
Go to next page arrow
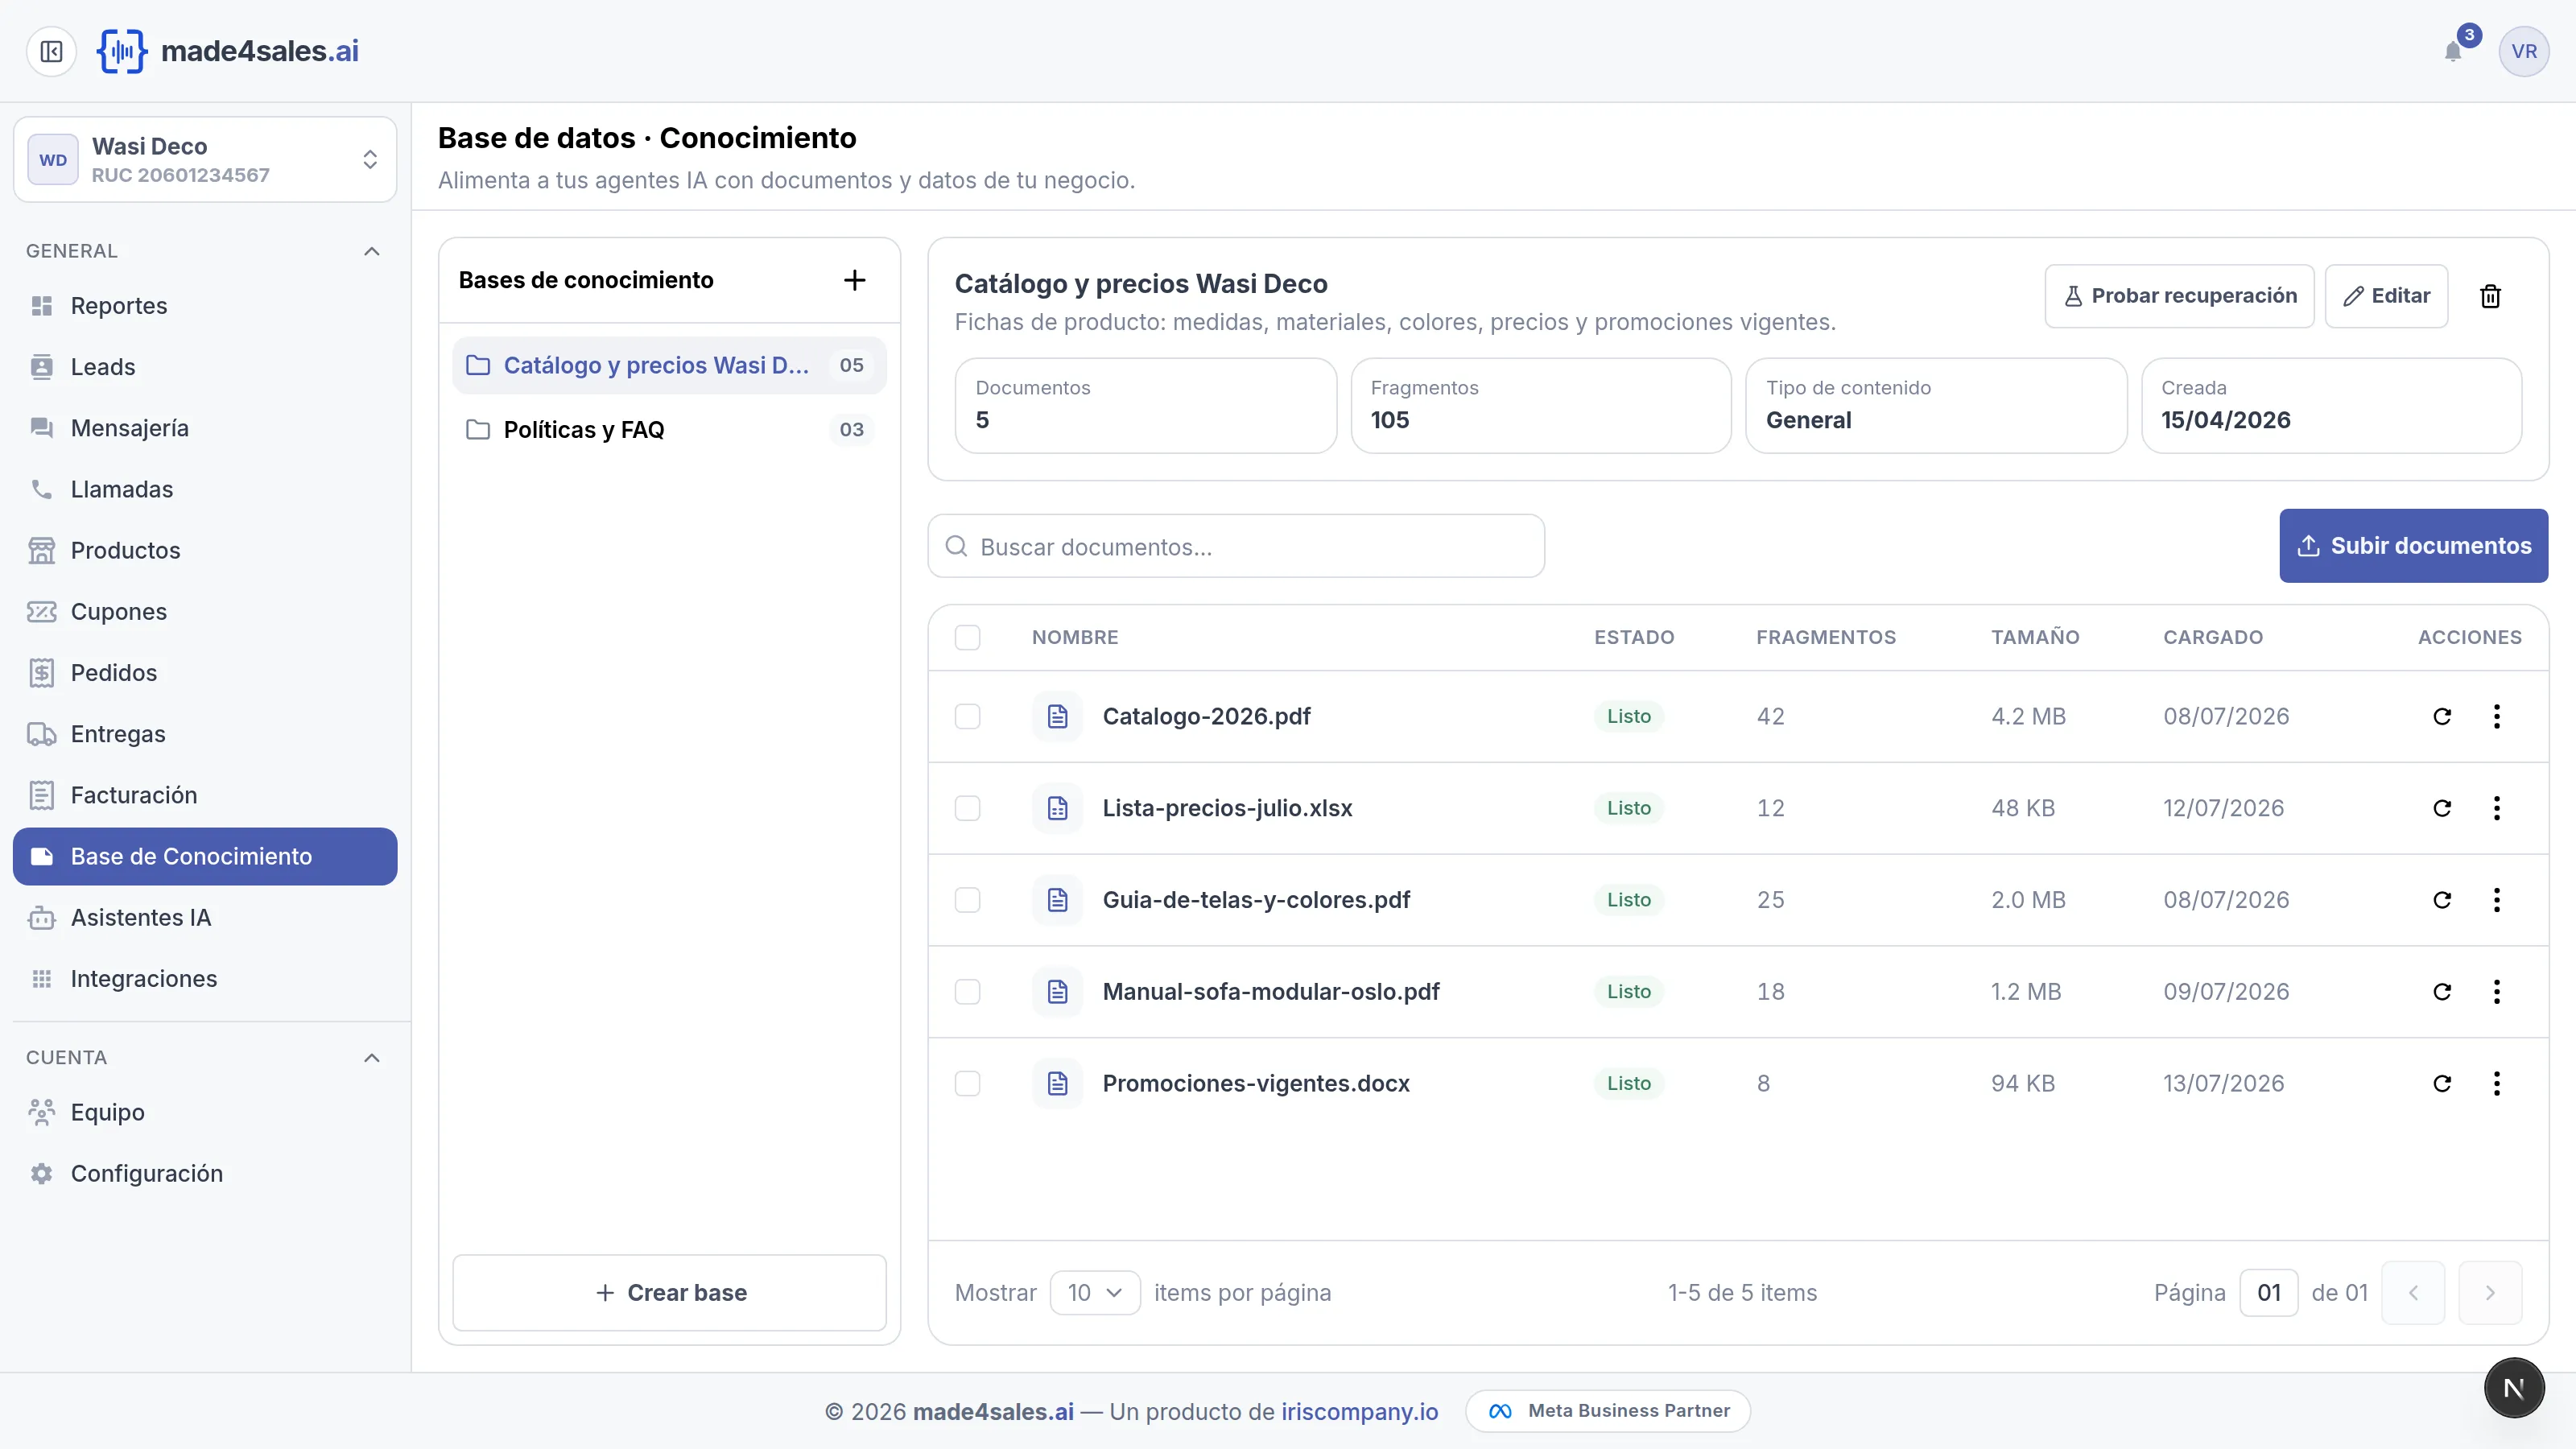click(x=2490, y=1293)
